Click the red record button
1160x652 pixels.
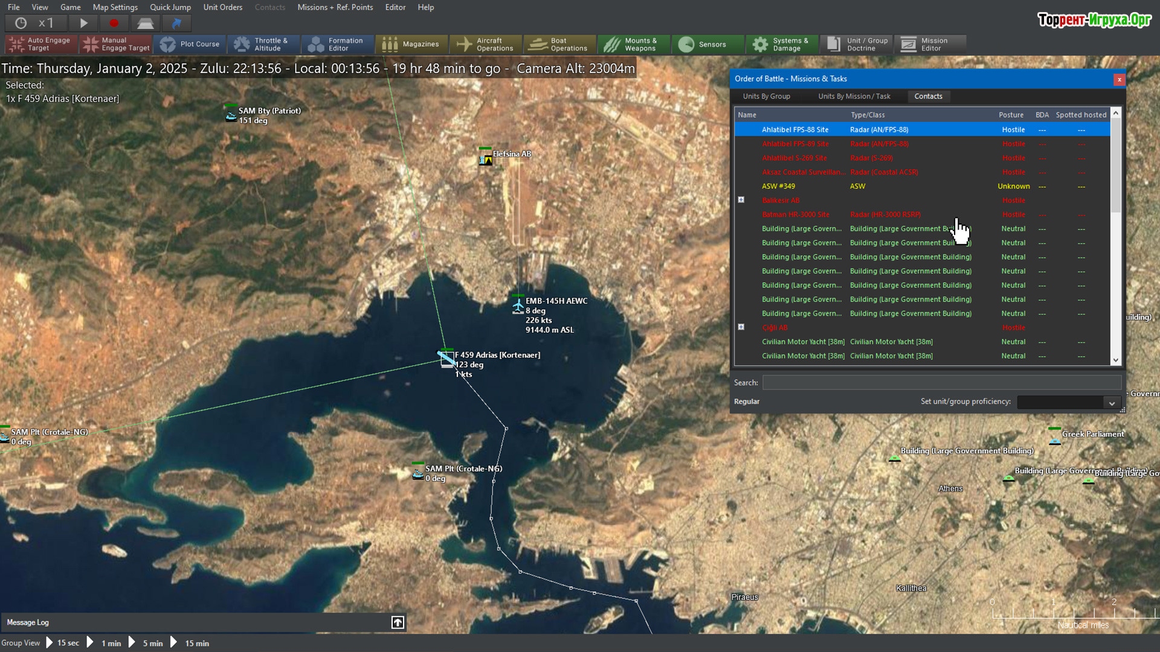point(114,23)
